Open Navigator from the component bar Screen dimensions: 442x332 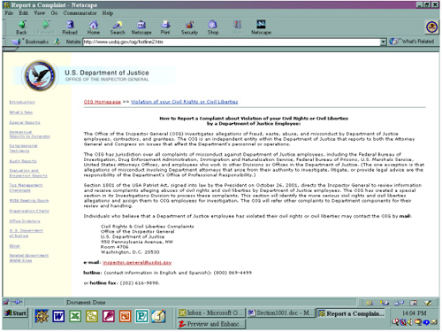pyautogui.click(x=370, y=303)
